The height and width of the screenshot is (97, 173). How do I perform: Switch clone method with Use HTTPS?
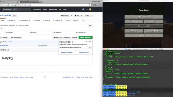[x=88, y=41]
